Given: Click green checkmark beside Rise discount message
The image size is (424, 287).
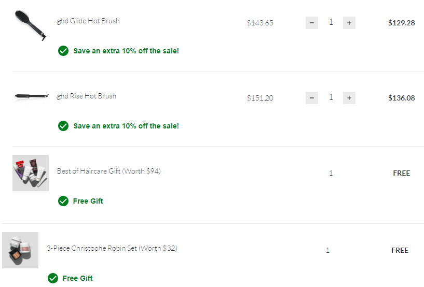Looking at the screenshot, I should click(x=63, y=126).
